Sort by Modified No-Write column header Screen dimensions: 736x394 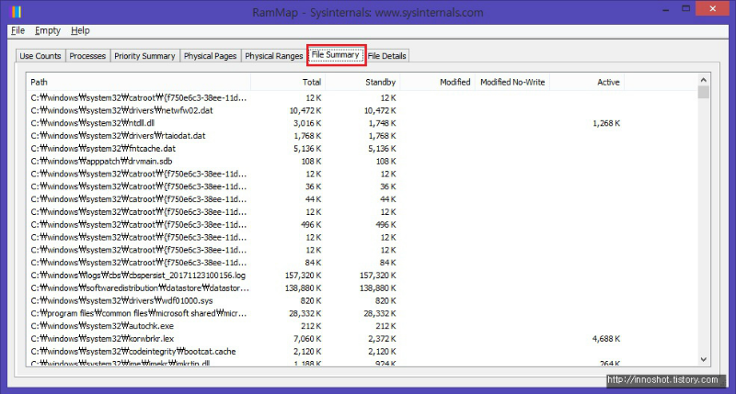[512, 82]
